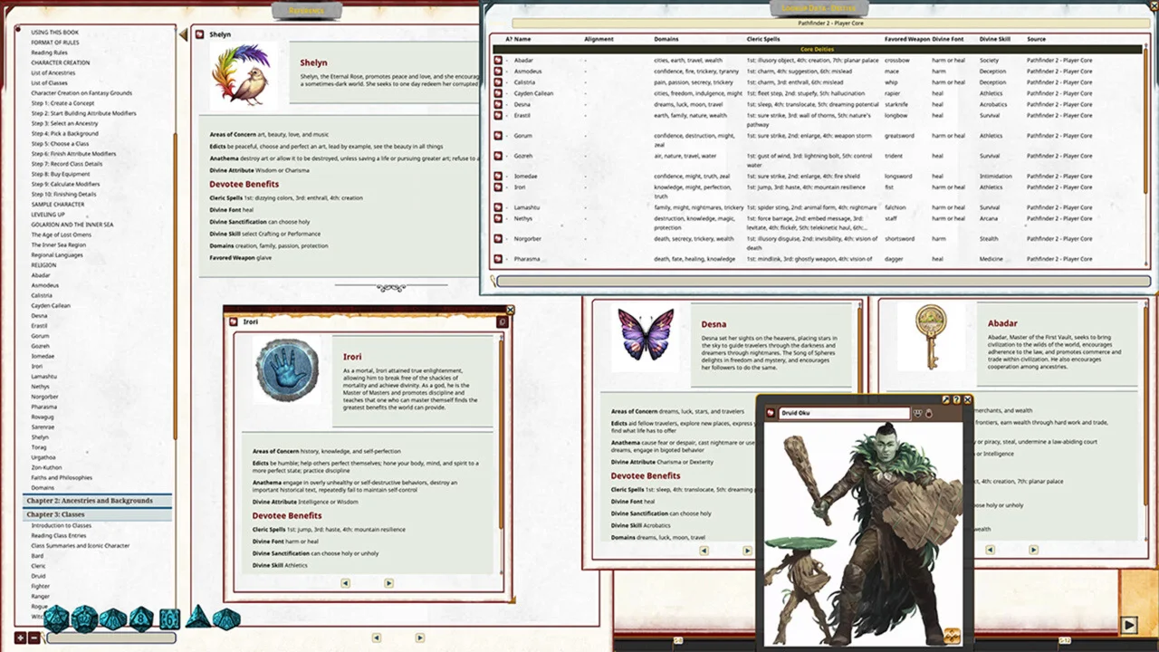Open the Asmodeus link icon in the deity table

(498, 72)
